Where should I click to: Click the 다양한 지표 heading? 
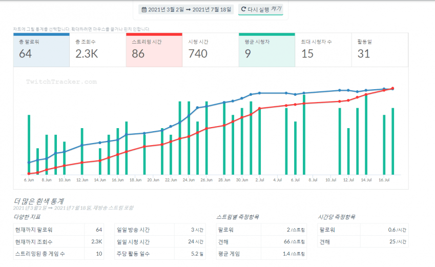(27, 217)
